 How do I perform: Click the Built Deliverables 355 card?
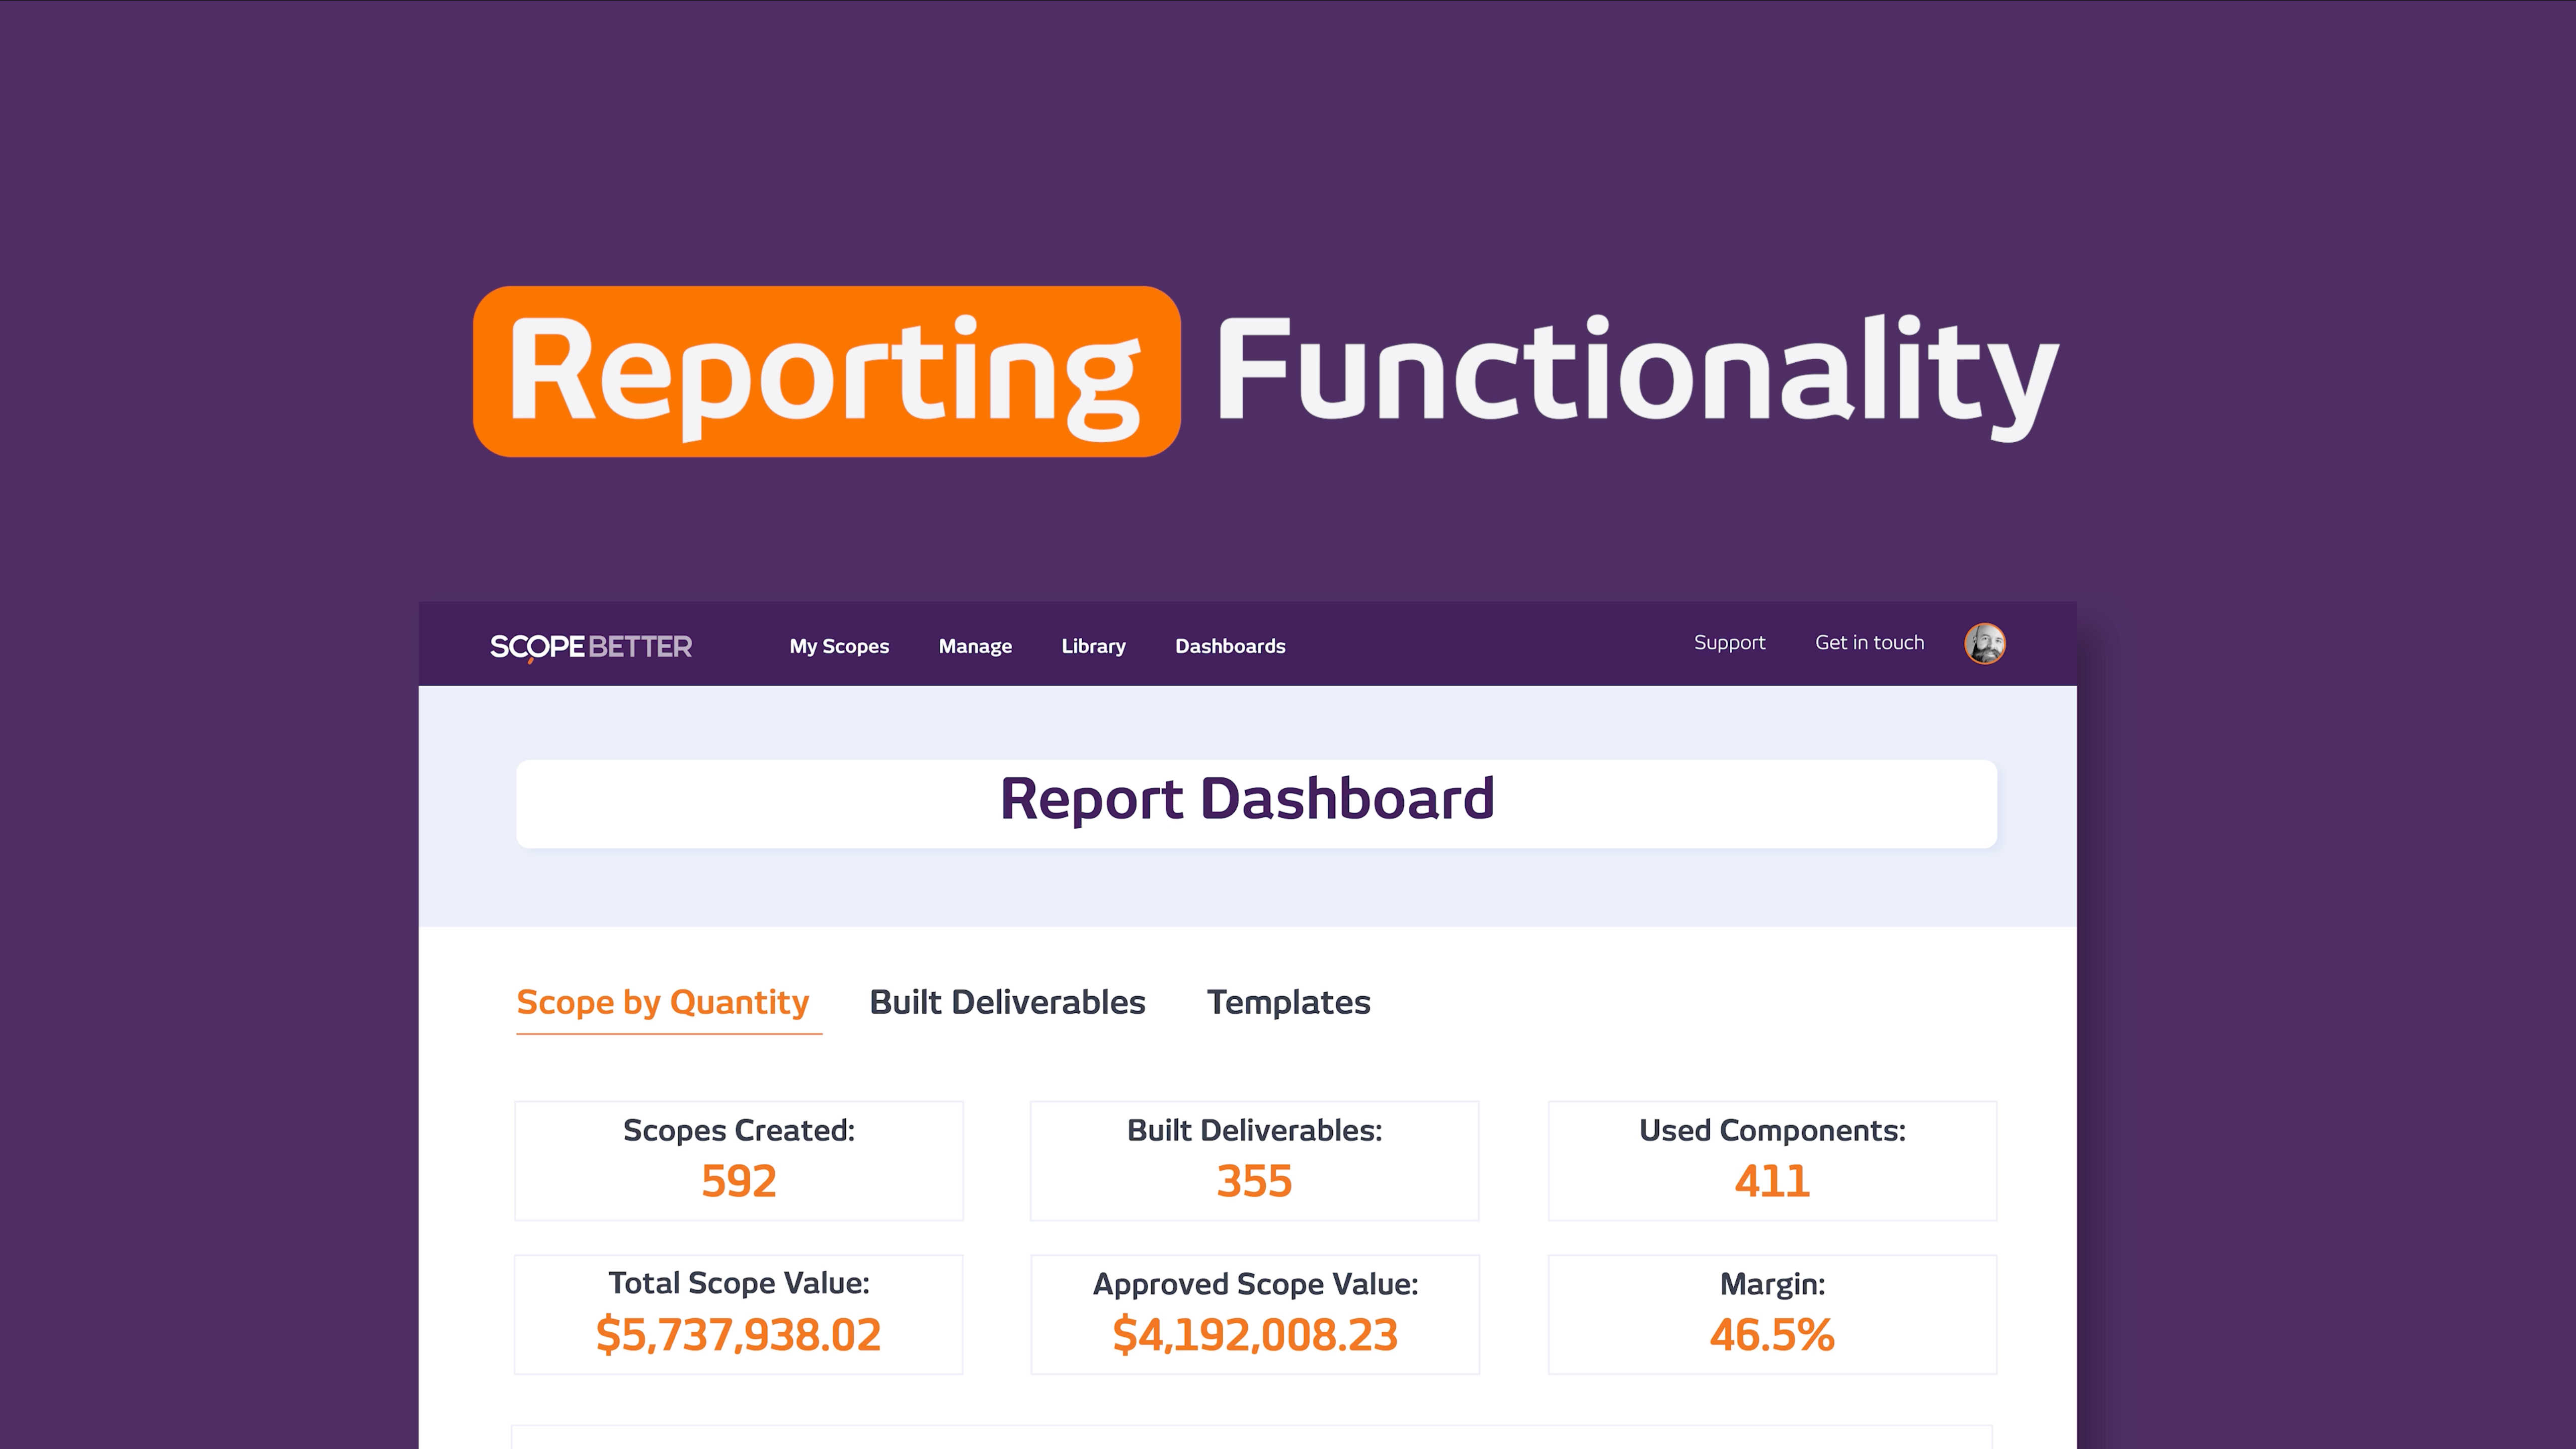click(x=1254, y=1160)
